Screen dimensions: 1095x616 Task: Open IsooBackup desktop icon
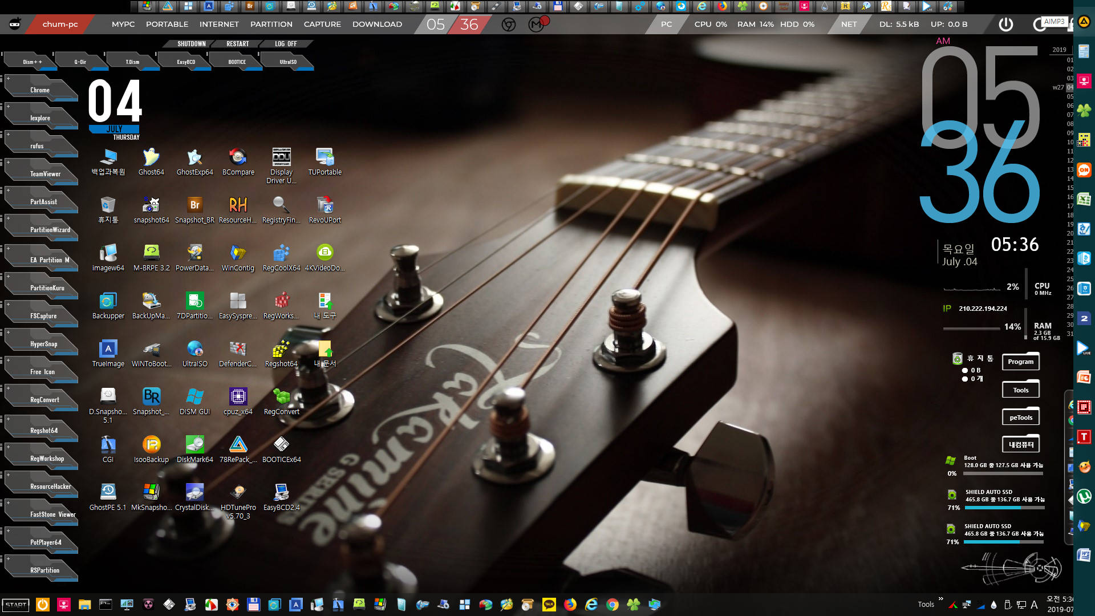pyautogui.click(x=151, y=449)
